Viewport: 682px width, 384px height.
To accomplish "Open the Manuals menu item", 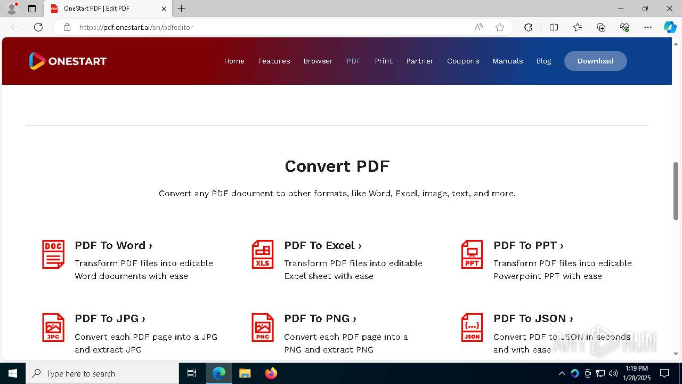I will click(508, 61).
